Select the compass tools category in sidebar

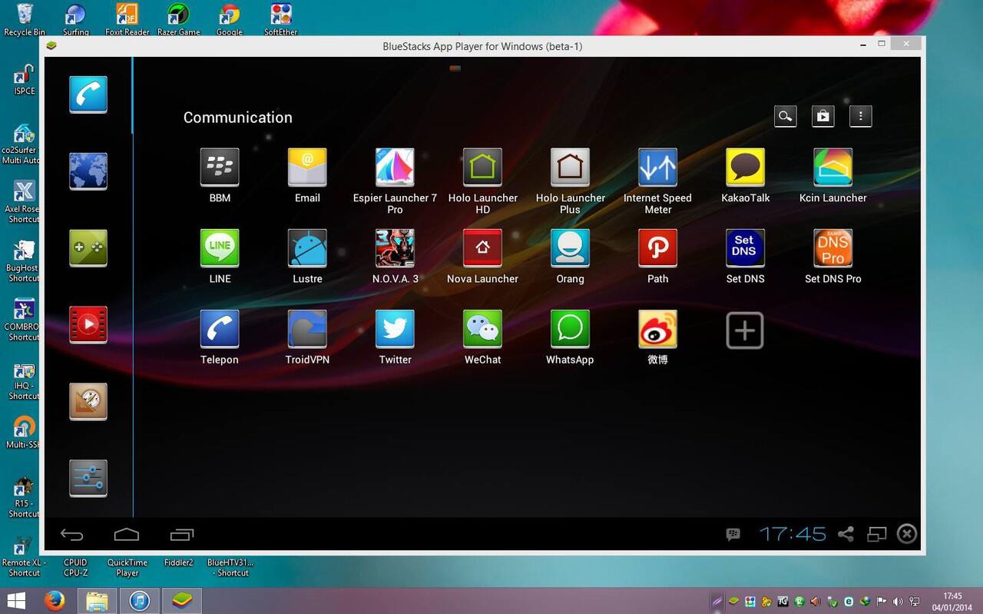pos(88,401)
